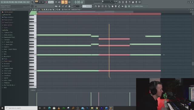
Task: Open the Control event lane dropdown
Action: coord(33,90)
